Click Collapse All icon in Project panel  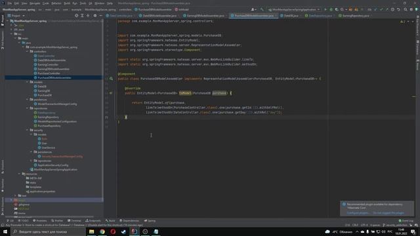[x=88, y=16]
